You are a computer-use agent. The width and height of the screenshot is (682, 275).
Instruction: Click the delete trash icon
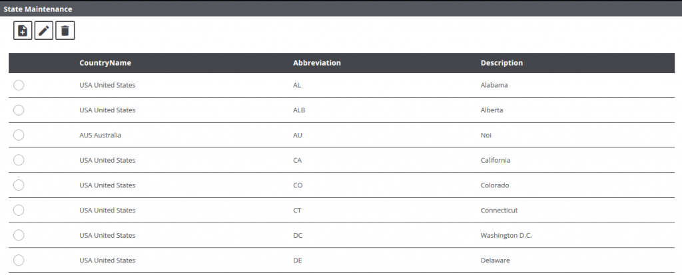(65, 31)
